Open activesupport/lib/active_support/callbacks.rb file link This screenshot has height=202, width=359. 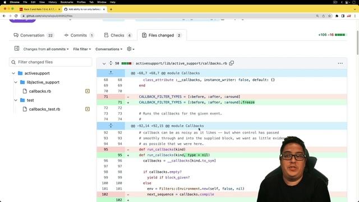[181, 63]
